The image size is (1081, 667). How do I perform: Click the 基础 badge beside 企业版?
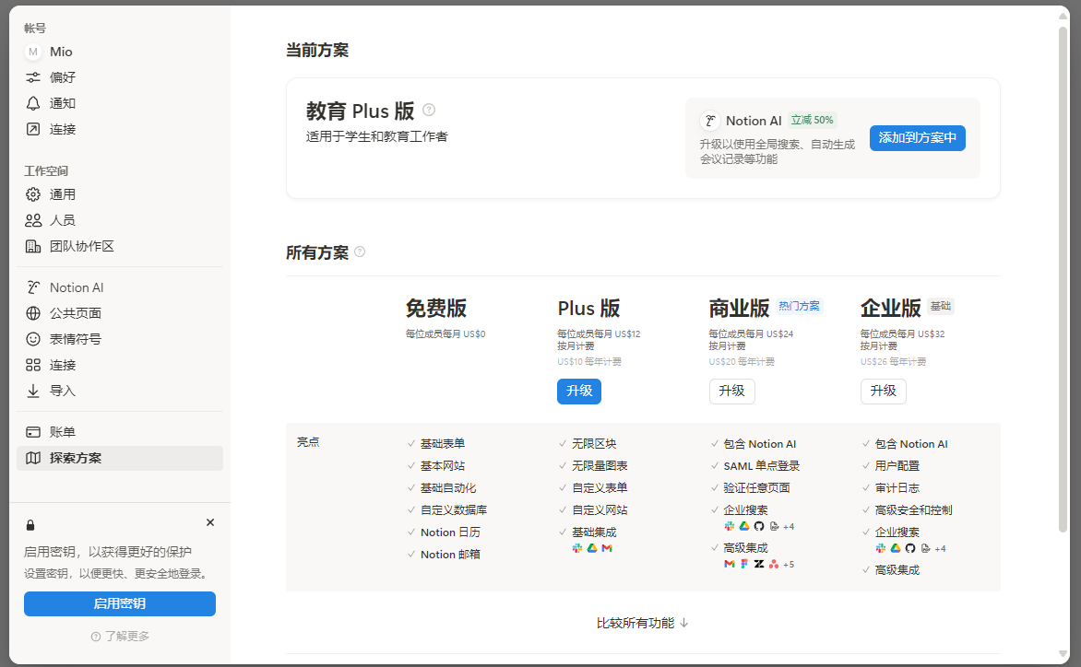[x=941, y=306]
